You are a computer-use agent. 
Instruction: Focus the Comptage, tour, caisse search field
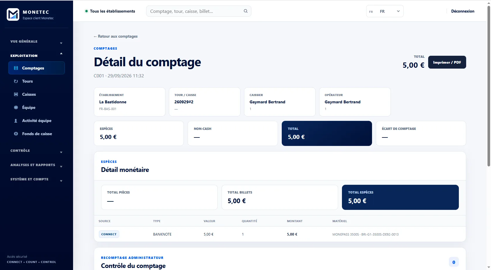pyautogui.click(x=198, y=11)
